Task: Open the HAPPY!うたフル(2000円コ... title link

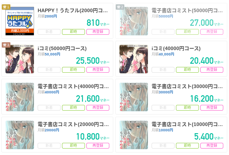Action: [x=73, y=10]
